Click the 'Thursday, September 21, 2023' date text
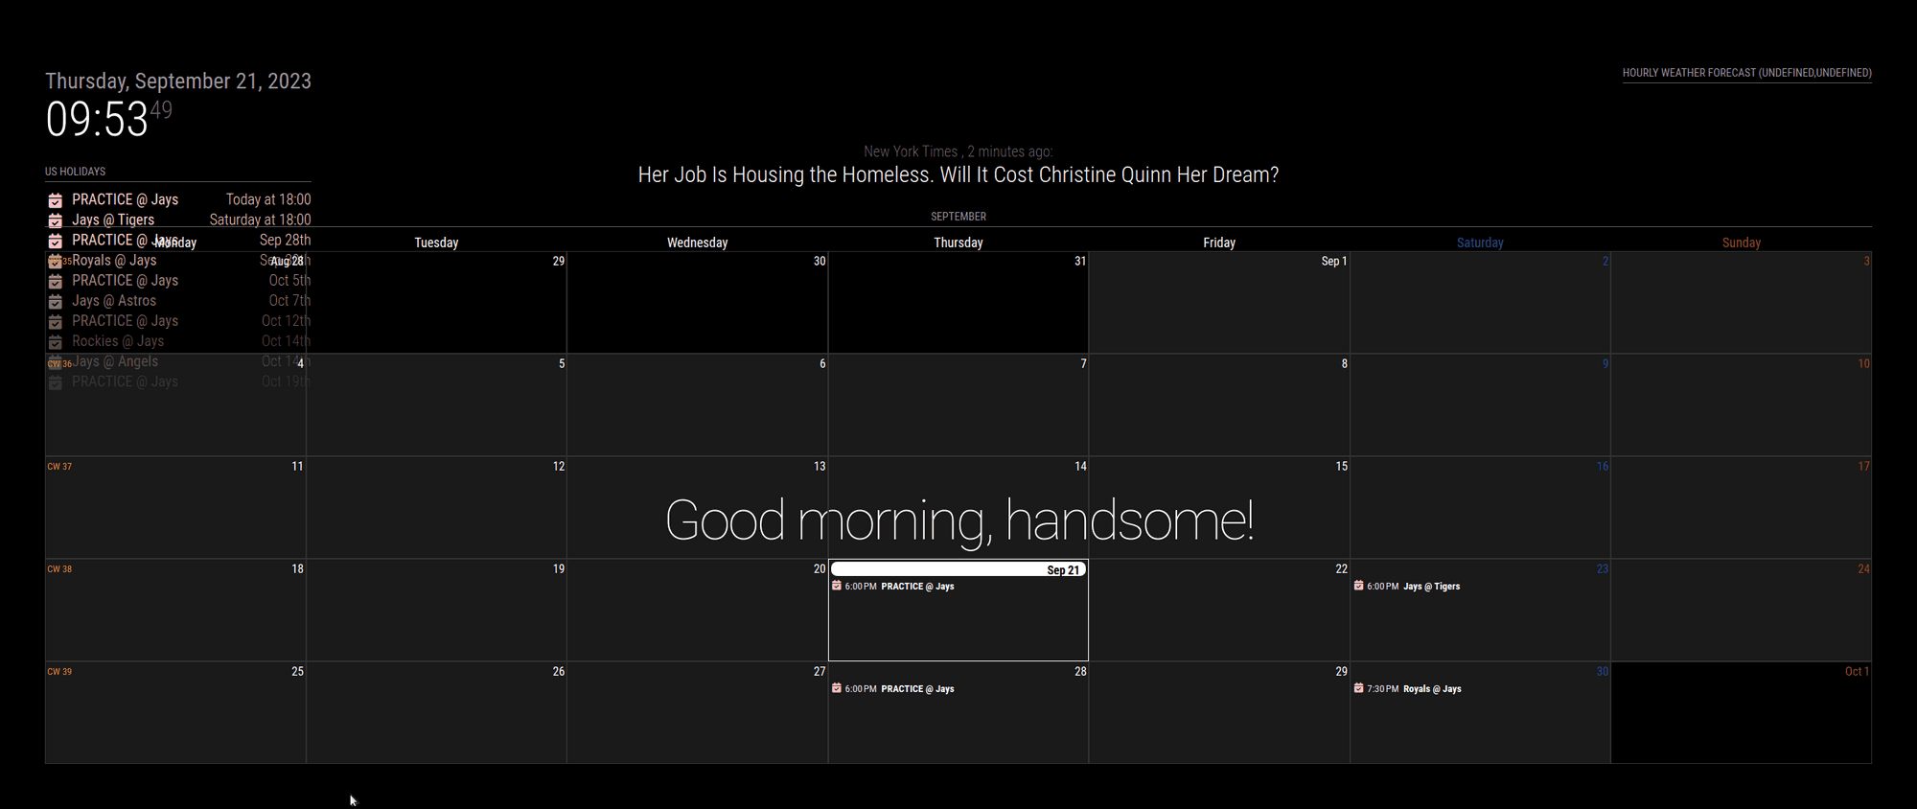The width and height of the screenshot is (1917, 809). coord(178,81)
